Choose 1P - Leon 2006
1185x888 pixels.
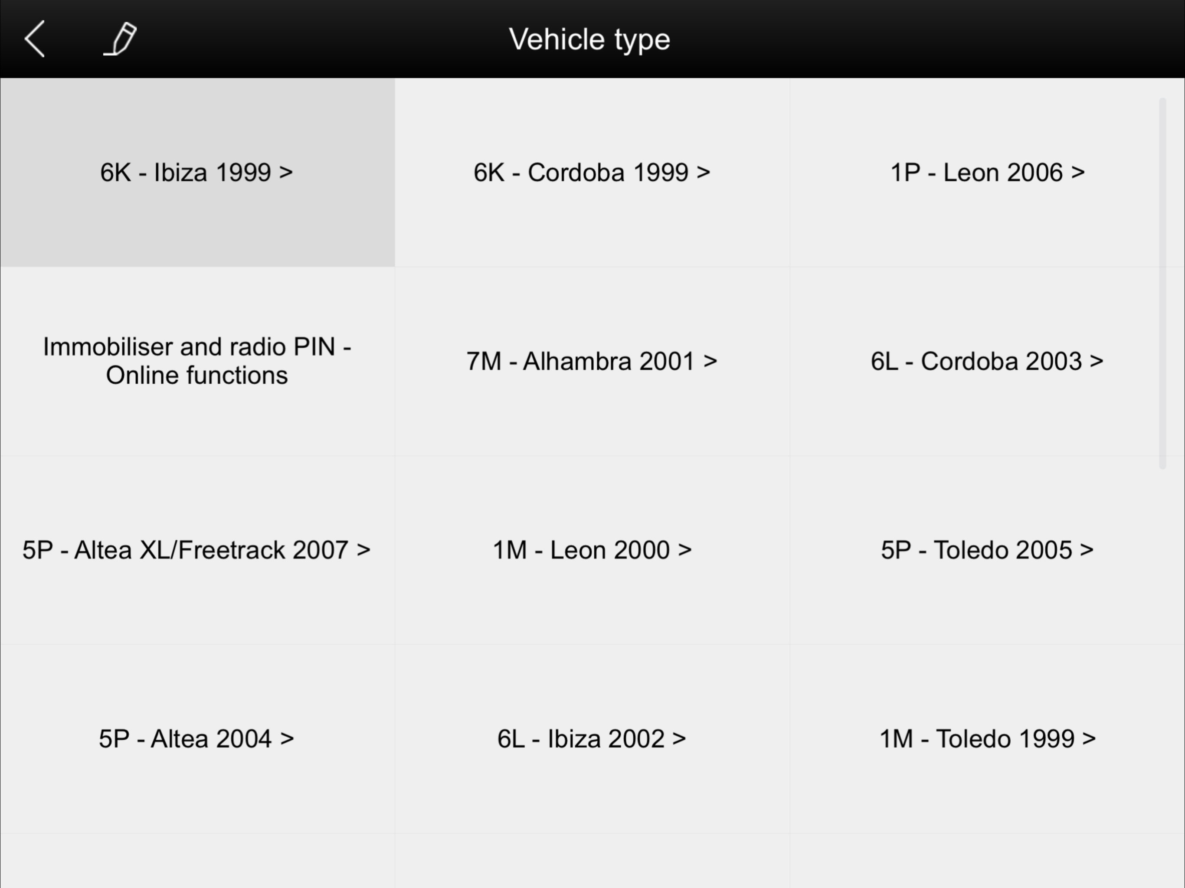pyautogui.click(x=987, y=173)
